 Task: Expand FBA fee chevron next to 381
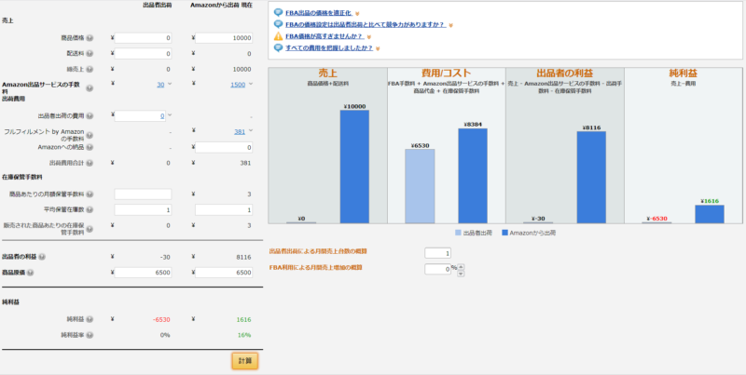250,131
